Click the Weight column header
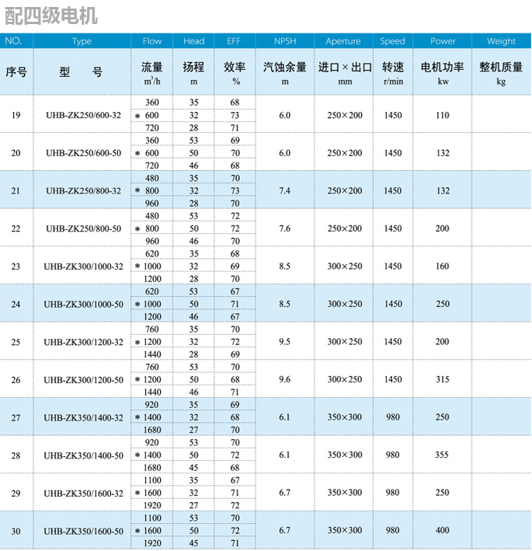 pyautogui.click(x=501, y=41)
